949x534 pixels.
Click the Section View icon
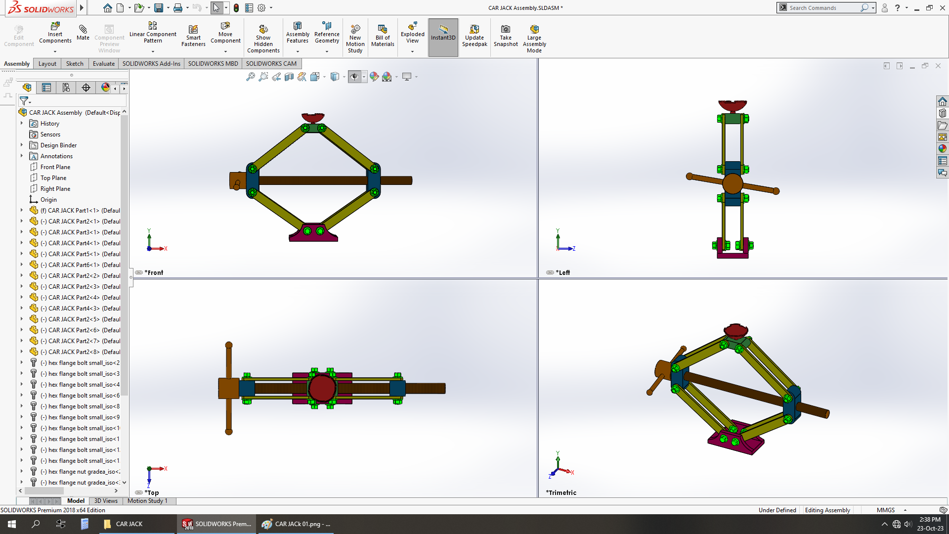289,77
